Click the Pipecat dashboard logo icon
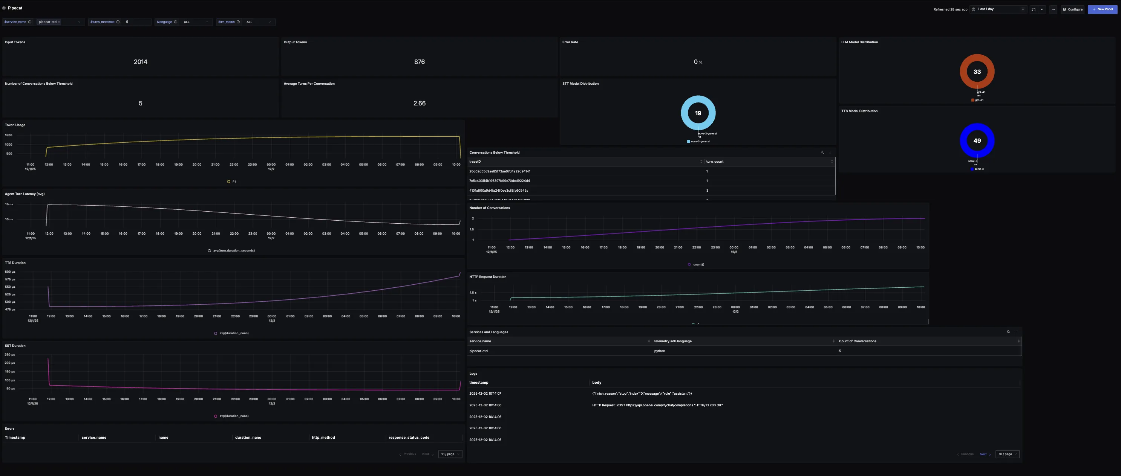The height and width of the screenshot is (476, 1121). (x=4, y=8)
